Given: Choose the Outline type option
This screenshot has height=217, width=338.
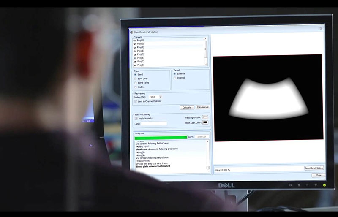Looking at the screenshot, I should [135, 87].
